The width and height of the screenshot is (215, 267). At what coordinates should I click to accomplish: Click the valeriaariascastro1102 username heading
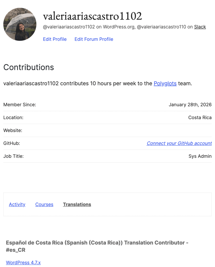pos(92,16)
